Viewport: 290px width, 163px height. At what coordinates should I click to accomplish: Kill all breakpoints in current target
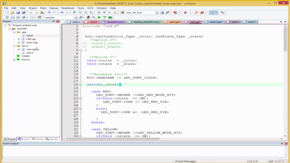pyautogui.click(x=202, y=13)
